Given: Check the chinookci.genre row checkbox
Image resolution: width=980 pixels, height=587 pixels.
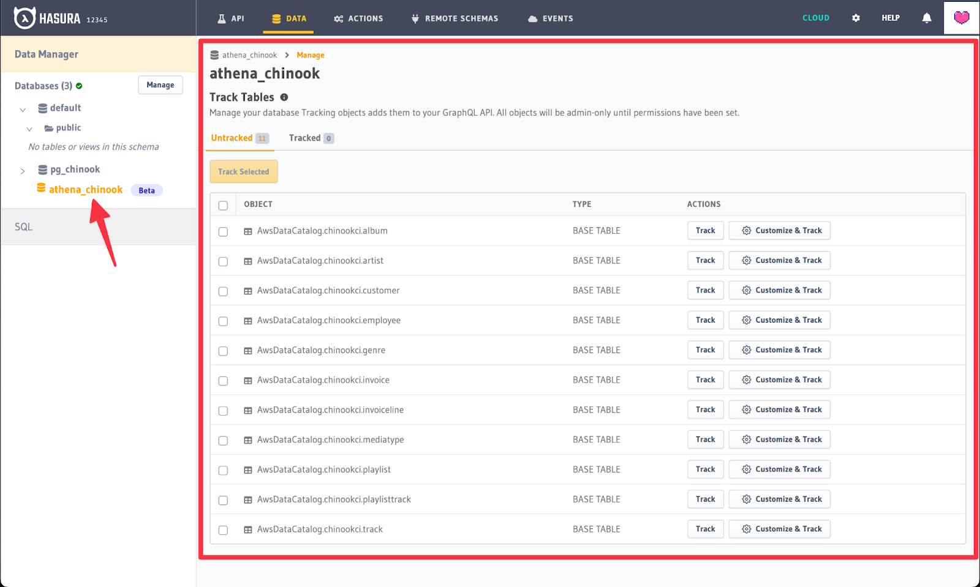Looking at the screenshot, I should click(x=223, y=351).
